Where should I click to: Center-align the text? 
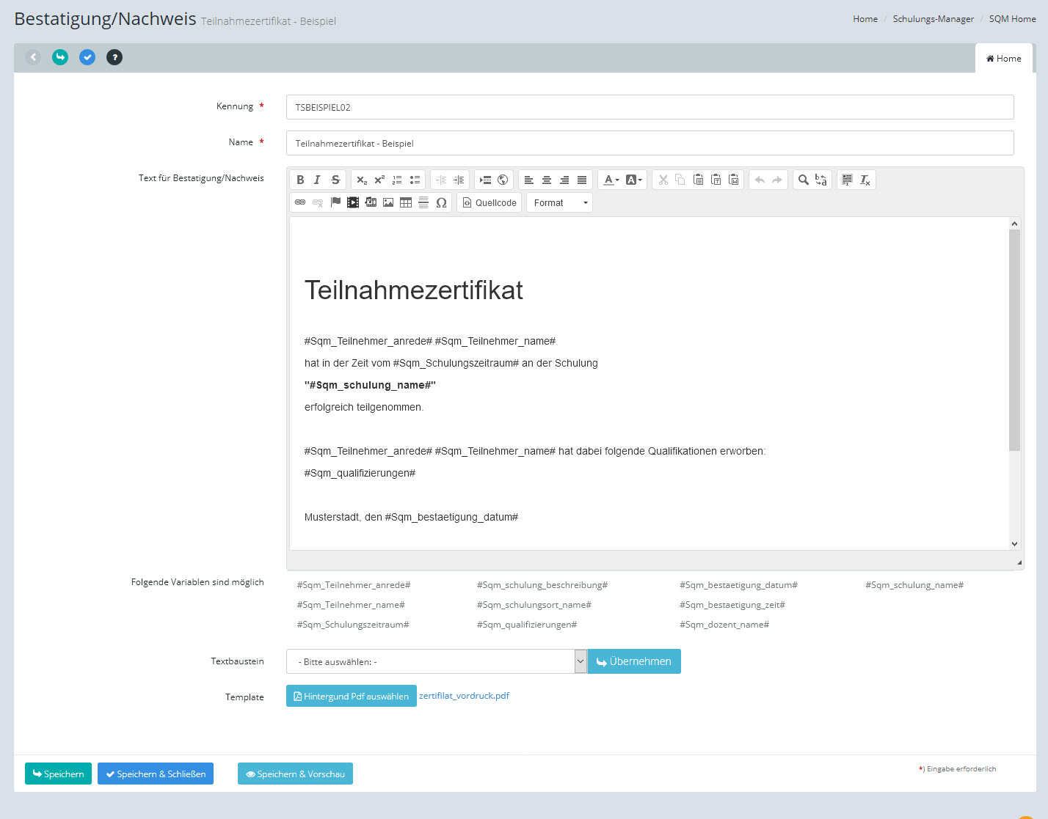click(x=547, y=180)
